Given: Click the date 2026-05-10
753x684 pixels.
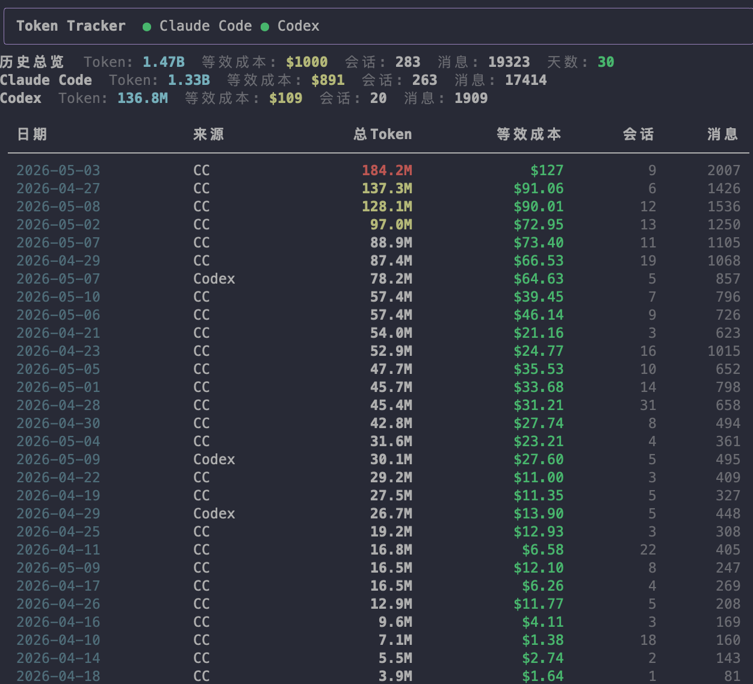Looking at the screenshot, I should tap(58, 297).
